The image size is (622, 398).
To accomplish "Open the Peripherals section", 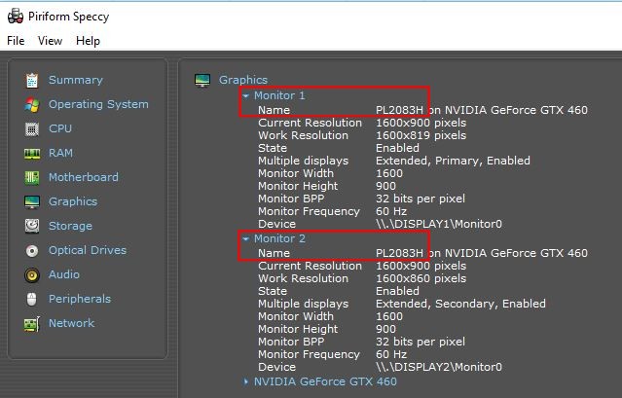I will click(x=80, y=299).
